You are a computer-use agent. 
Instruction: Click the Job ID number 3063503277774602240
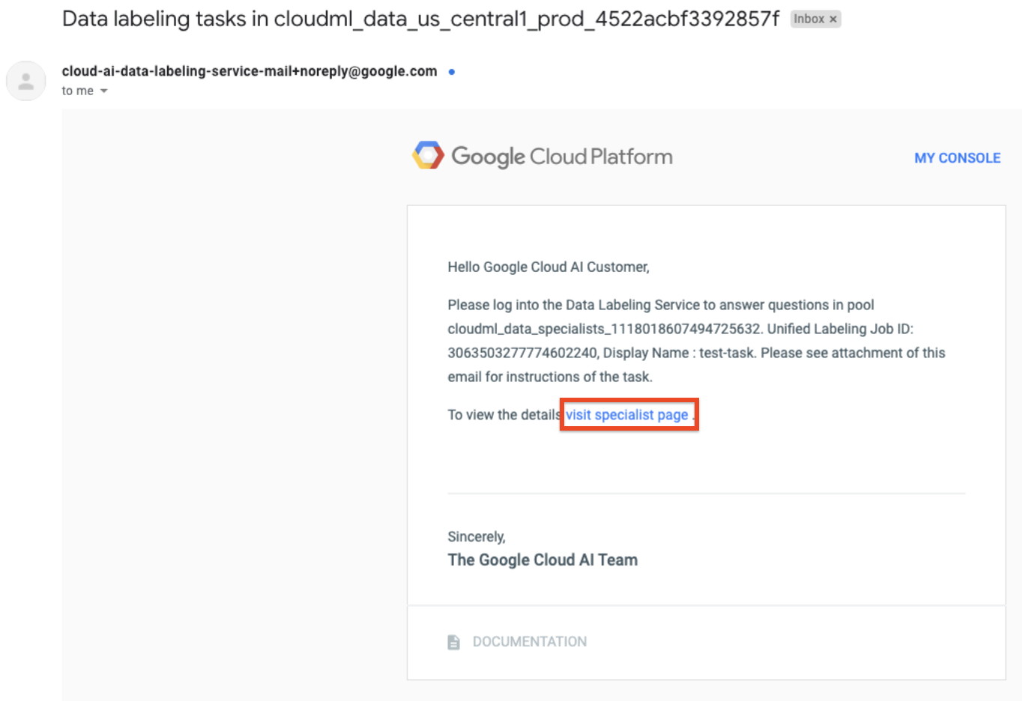tap(522, 353)
